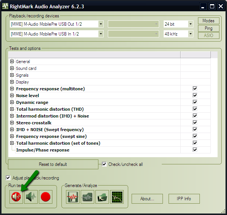Start playback and recording loopback test
Screen dimensions: 227x215
(x=16, y=197)
